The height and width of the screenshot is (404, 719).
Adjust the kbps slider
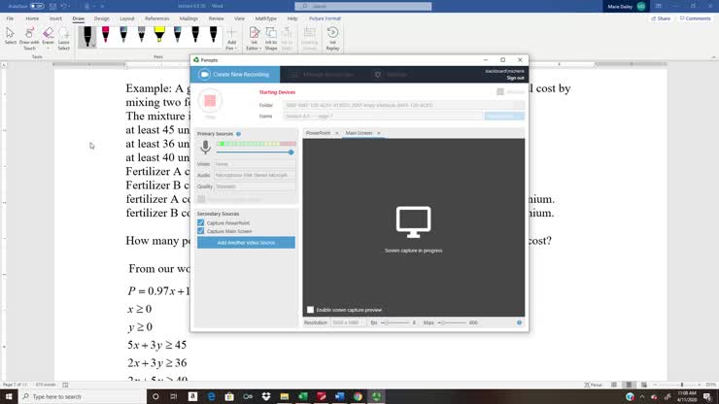click(452, 322)
